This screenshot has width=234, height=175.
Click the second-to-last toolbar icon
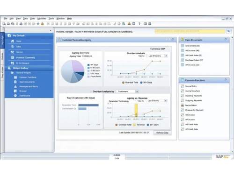[145, 24]
